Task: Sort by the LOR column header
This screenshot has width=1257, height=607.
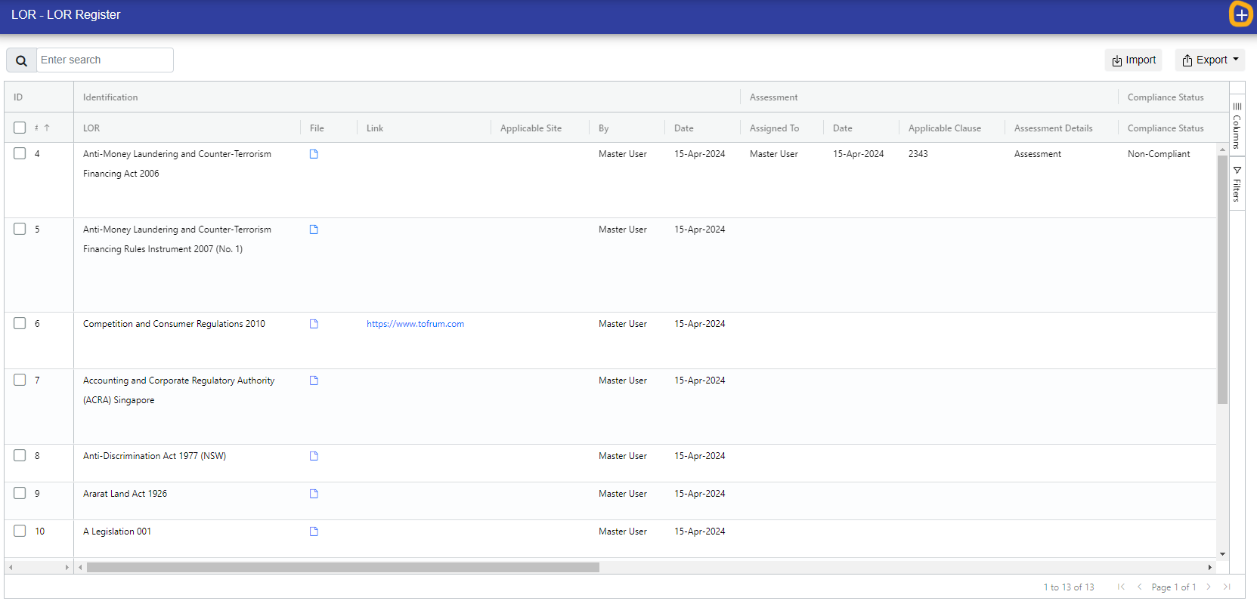Action: 91,128
